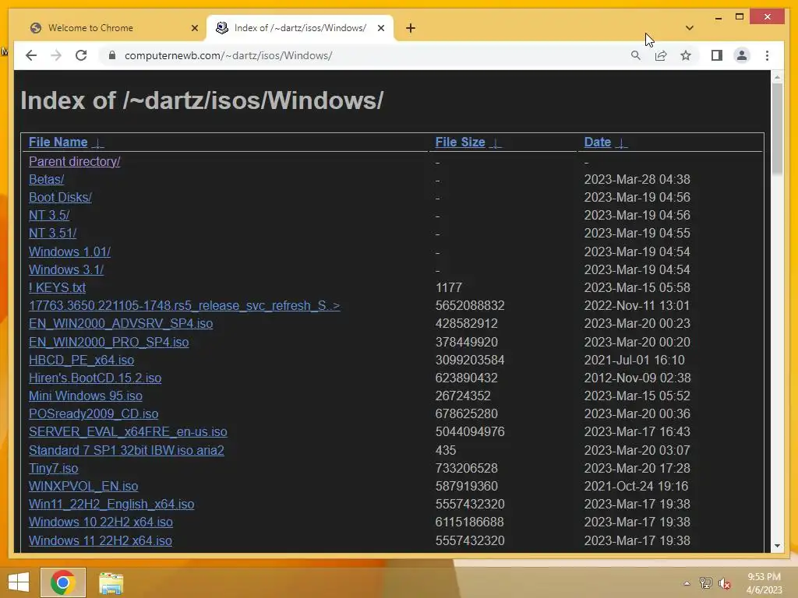798x598 pixels.
Task: Open a new tab with plus button
Action: point(411,28)
